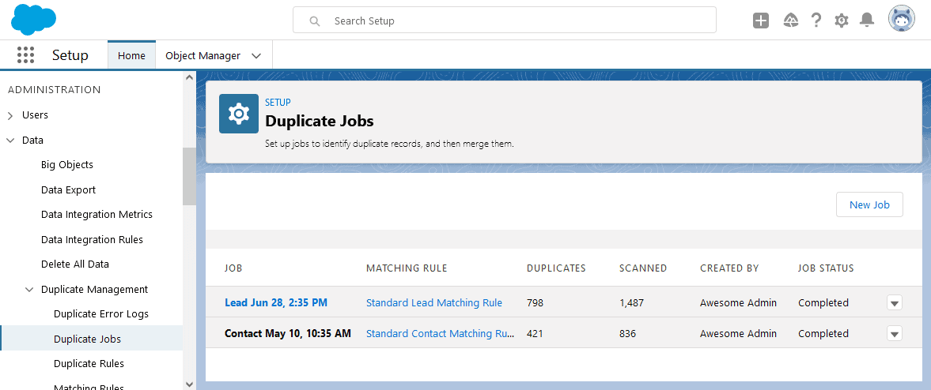
Task: Open row actions dropdown for Lead job
Action: [894, 303]
